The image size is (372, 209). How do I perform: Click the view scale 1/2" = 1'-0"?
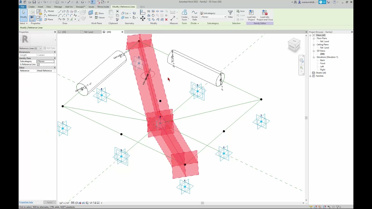coord(64,203)
